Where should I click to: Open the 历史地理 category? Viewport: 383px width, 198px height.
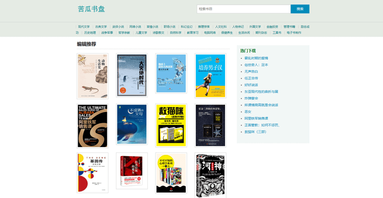click(90, 33)
